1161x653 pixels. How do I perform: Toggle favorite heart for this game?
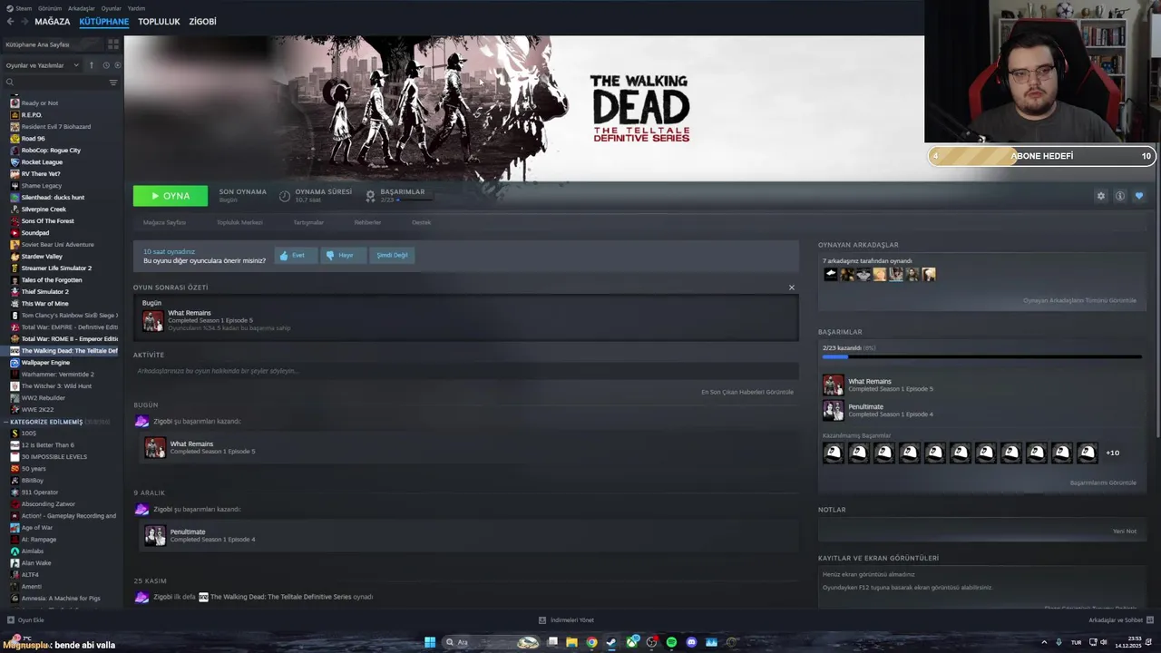point(1139,196)
